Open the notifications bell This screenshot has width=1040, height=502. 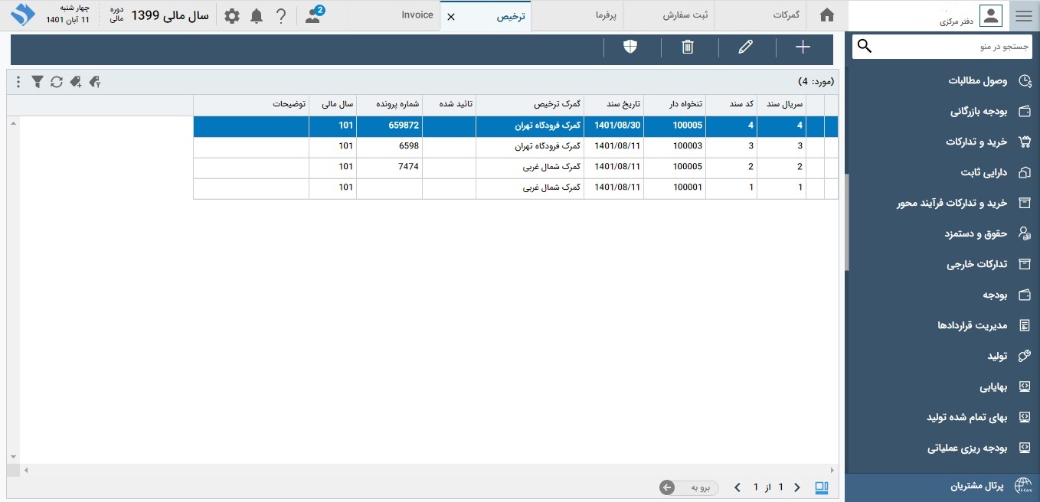click(x=257, y=16)
